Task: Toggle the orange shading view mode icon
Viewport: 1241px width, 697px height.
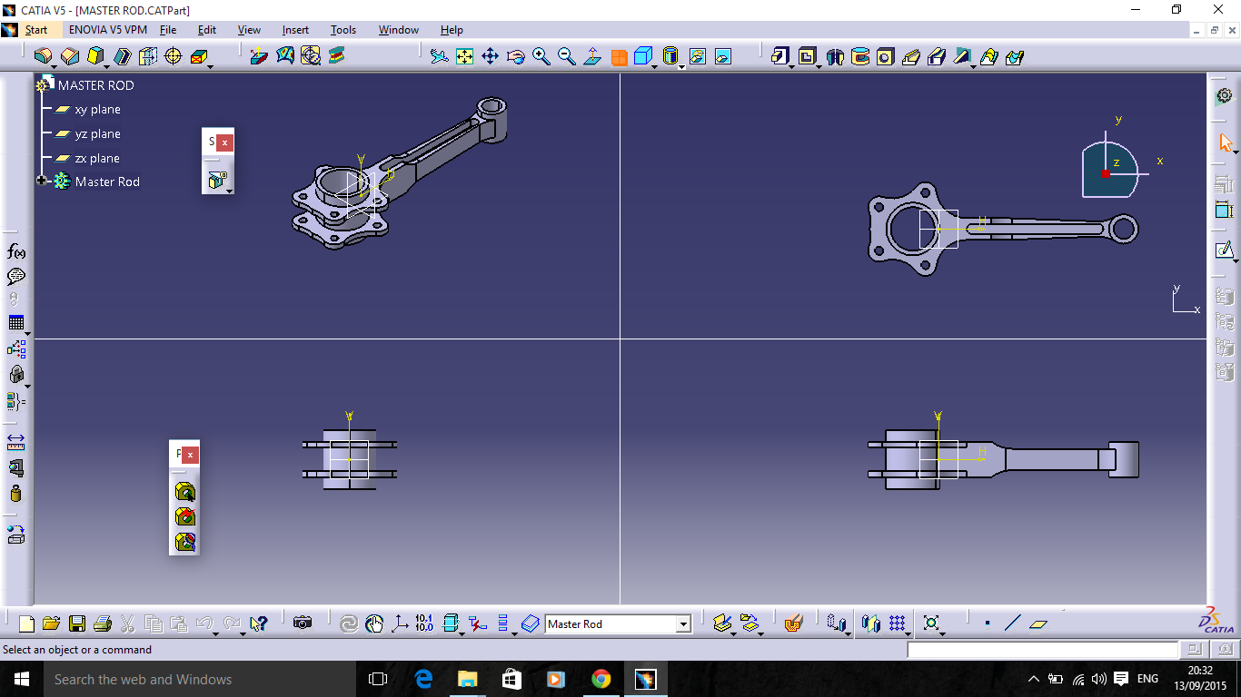Action: 620,57
